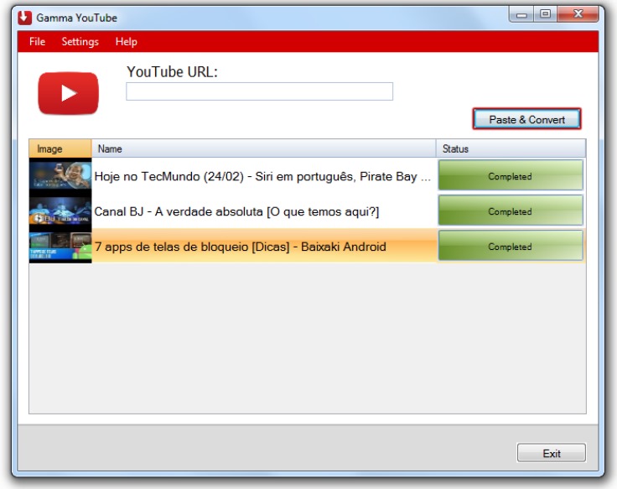Screen dimensions: 617x489
Task: Click the YouTube URL input field
Action: [259, 91]
